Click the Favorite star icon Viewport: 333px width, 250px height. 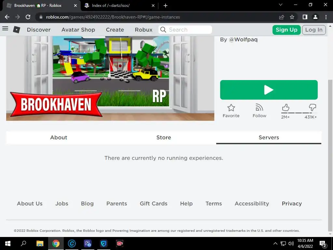231,108
